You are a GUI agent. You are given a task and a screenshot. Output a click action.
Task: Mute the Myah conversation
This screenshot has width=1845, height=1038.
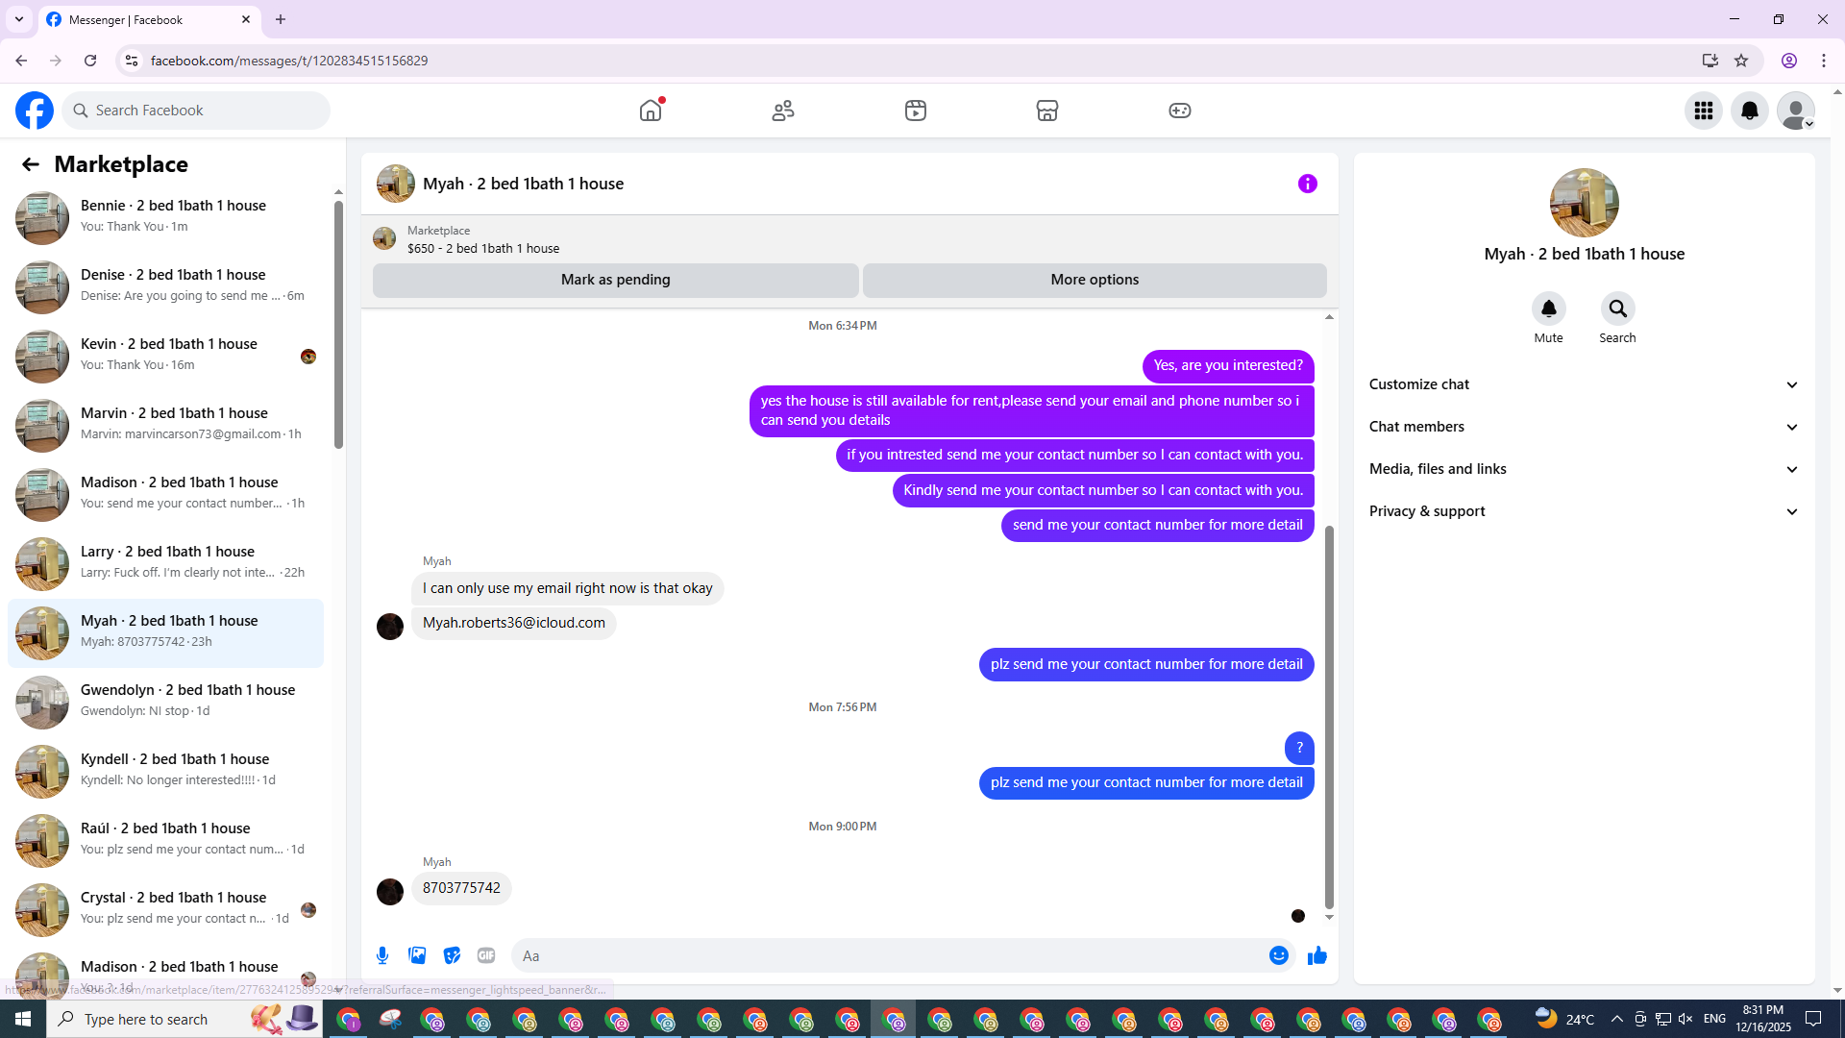(x=1549, y=309)
